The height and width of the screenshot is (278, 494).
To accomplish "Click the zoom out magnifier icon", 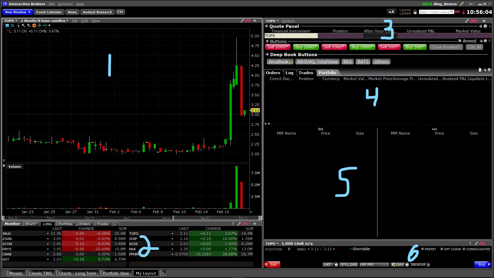I will coord(29,25).
